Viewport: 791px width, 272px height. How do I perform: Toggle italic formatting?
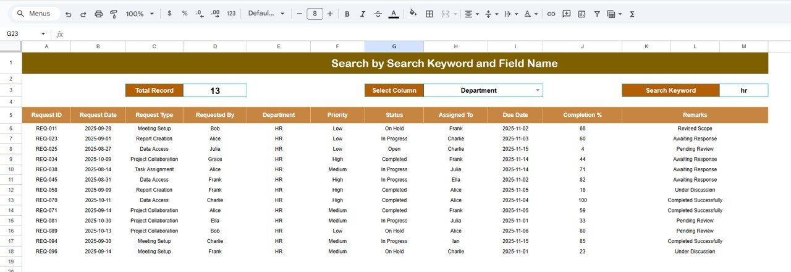coord(362,14)
